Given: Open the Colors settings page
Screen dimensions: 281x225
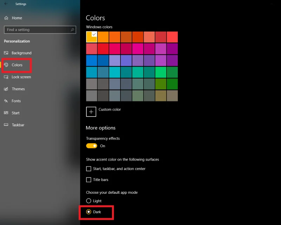Looking at the screenshot, I should coord(17,65).
